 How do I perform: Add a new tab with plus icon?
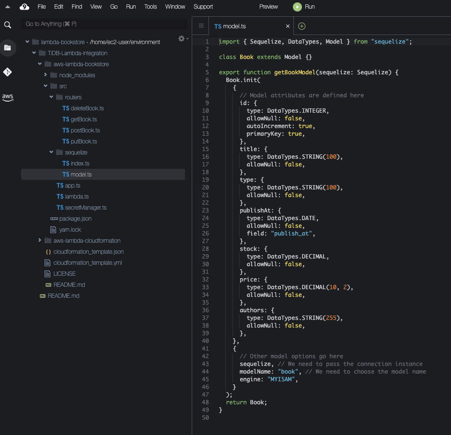point(301,26)
